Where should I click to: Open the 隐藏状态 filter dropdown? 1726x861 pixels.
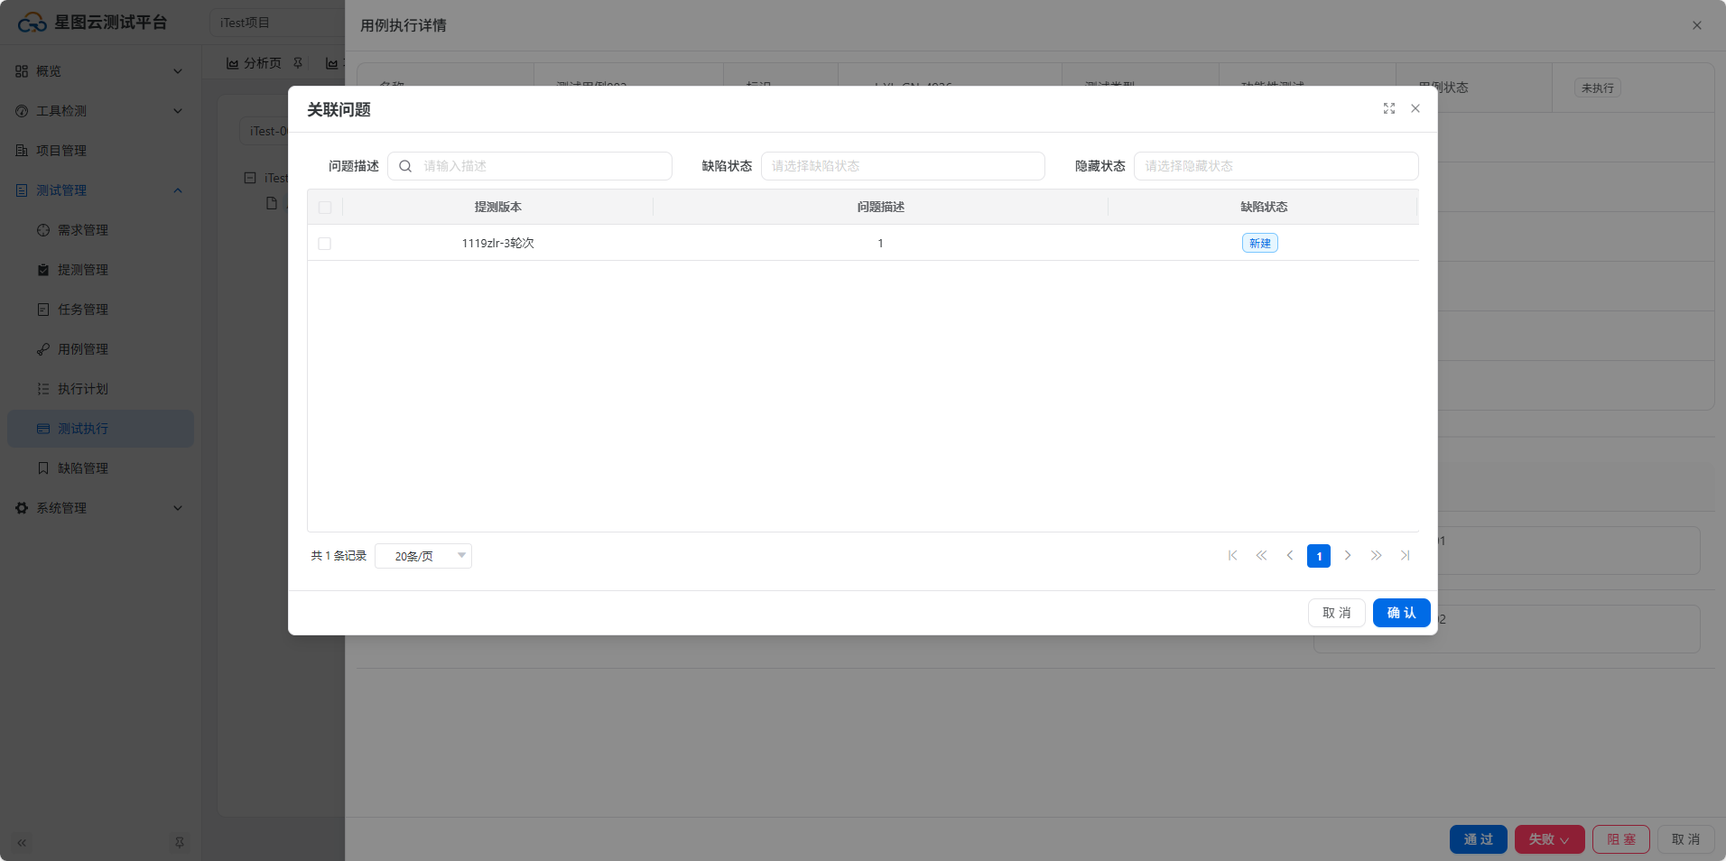(1276, 166)
